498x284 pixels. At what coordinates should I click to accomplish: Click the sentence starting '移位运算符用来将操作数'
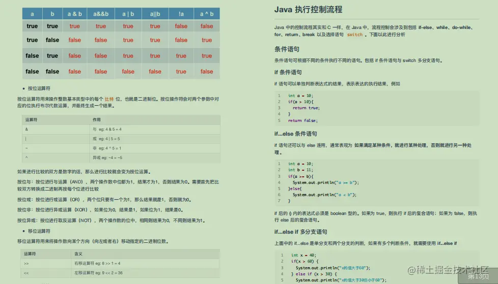click(93, 241)
